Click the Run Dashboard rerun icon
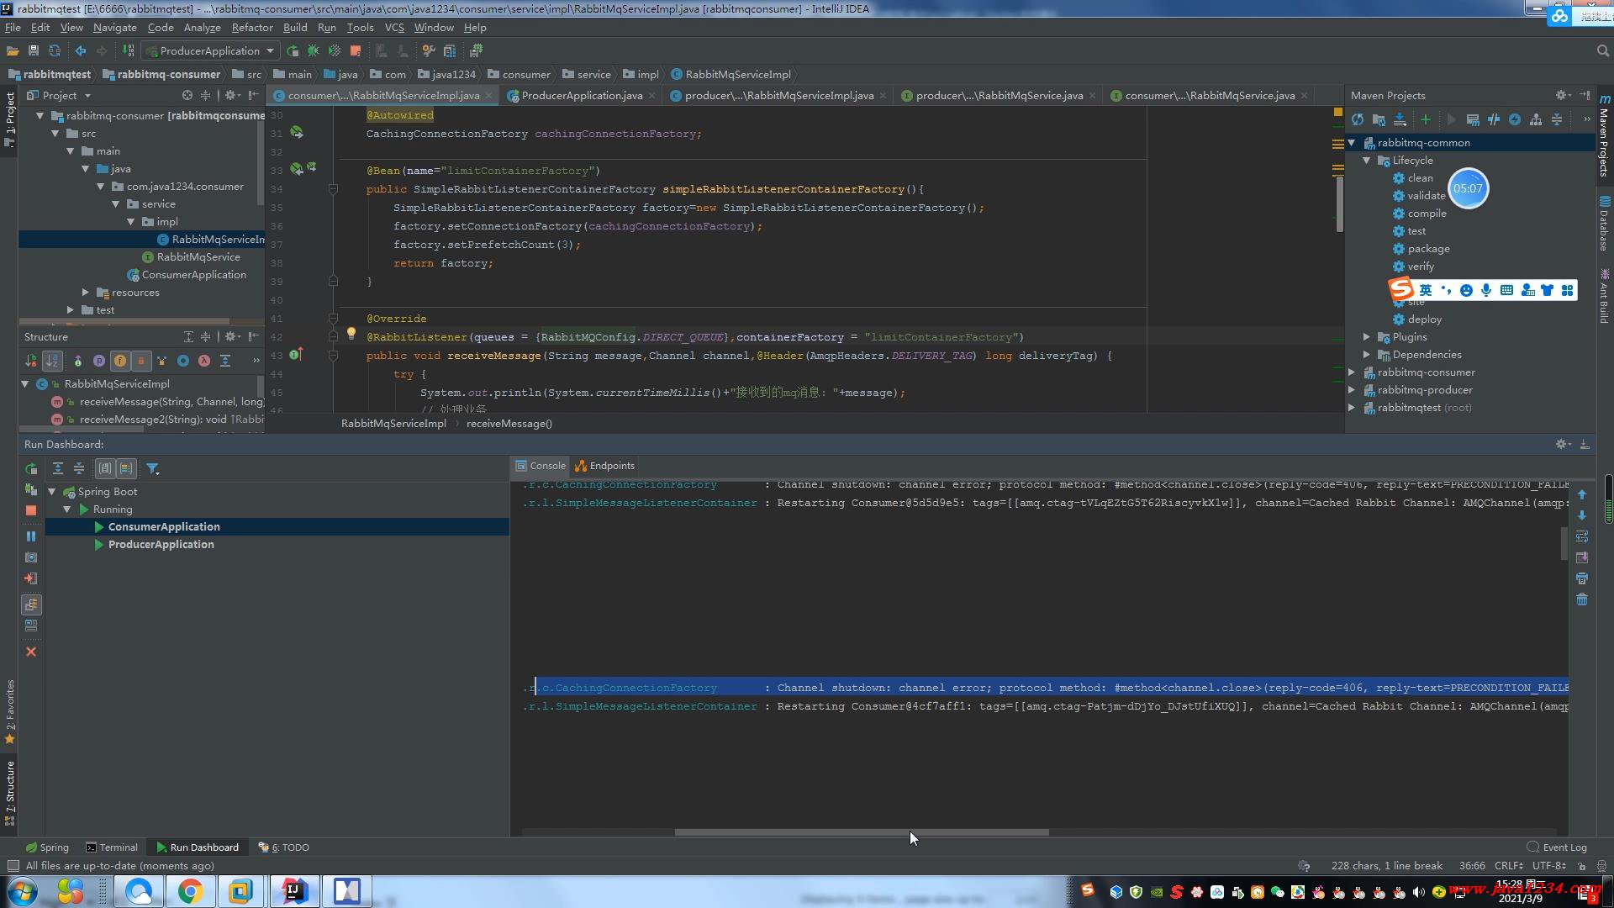Screen dimensions: 1614x908 pyautogui.click(x=31, y=469)
